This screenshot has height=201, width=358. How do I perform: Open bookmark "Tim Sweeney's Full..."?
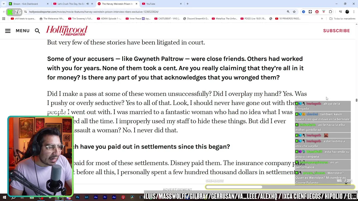pyautogui.click(x=80, y=18)
